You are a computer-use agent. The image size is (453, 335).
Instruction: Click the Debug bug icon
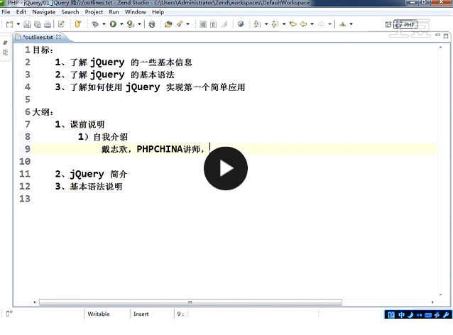94,24
